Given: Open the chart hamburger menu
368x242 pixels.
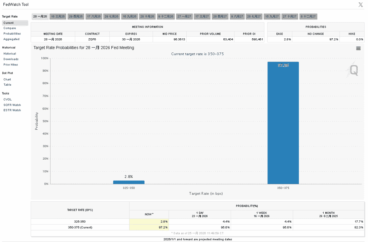Looking at the screenshot, I should click(358, 48).
